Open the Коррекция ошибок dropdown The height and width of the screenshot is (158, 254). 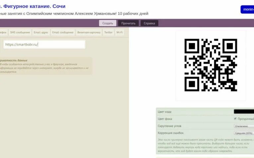tap(244, 133)
